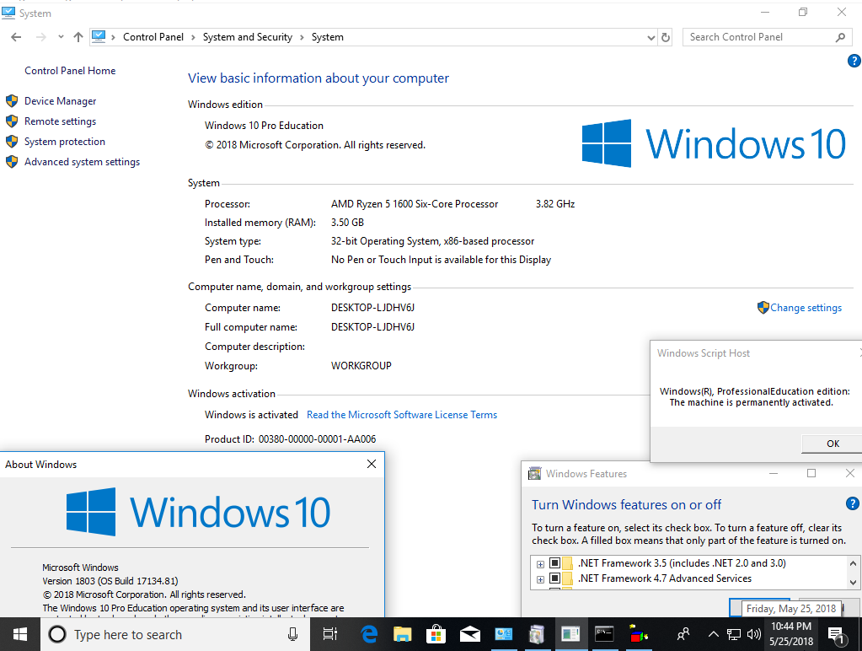Refresh the System control panel page
The width and height of the screenshot is (862, 651).
pos(665,37)
